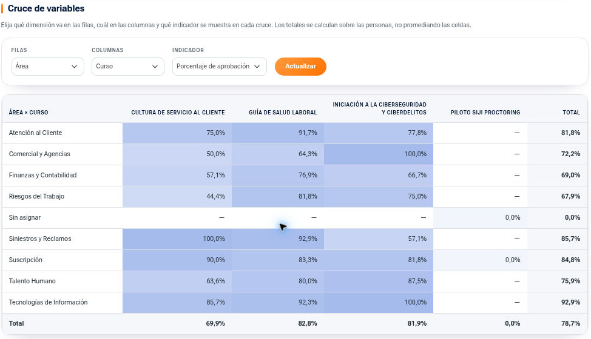The height and width of the screenshot is (339, 591).
Task: Click the 100,0% cell in Siniestros y Reclamos
Action: click(177, 239)
